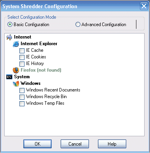
Task: Enable Windows Recent Documents checkbox
Action: (22, 90)
